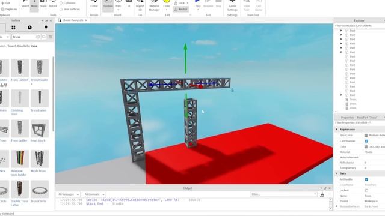Image resolution: width=385 pixels, height=216 pixels.
Task: Enable the Collisions checkbox
Action: (61, 3)
